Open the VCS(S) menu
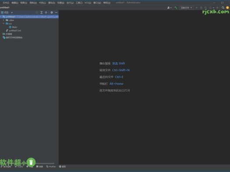Screen dimensions: 230x172 (x=88, y=3)
